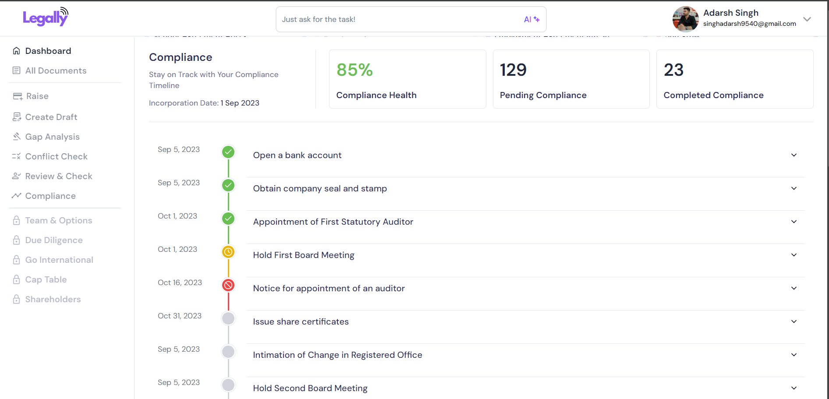The image size is (829, 399).
Task: Select Compliance in the sidebar menu
Action: (50, 196)
